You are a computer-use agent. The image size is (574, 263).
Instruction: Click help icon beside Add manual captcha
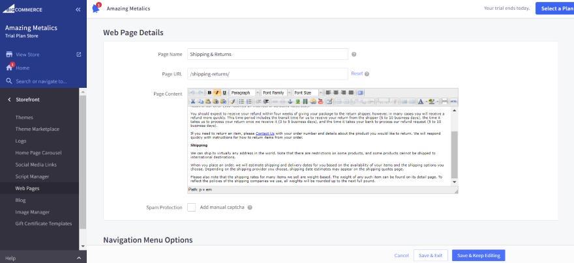250,208
